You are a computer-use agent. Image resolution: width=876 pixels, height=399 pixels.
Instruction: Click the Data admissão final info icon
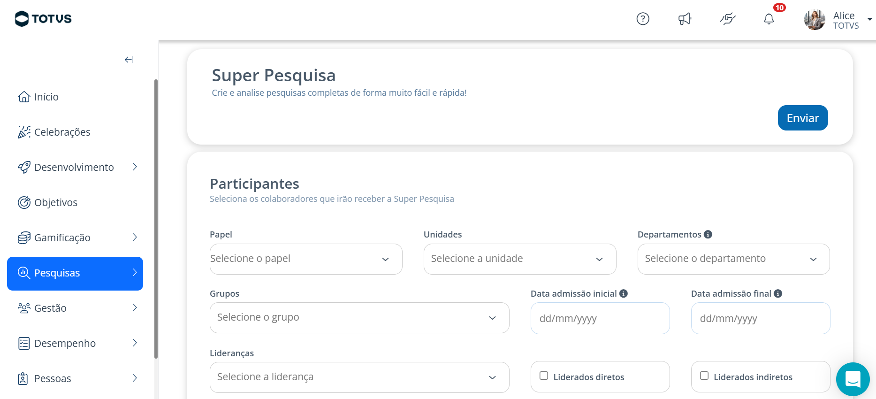[778, 293]
